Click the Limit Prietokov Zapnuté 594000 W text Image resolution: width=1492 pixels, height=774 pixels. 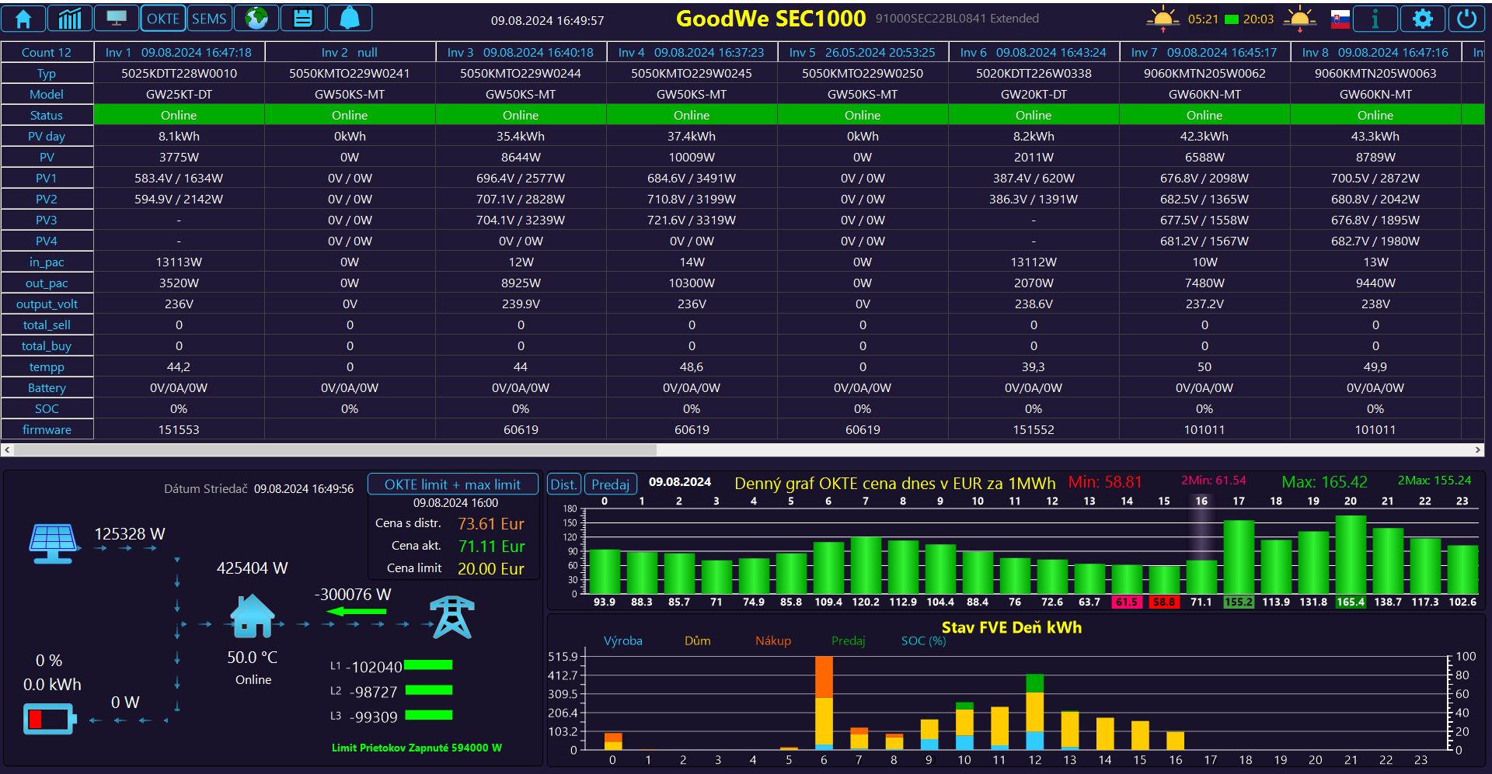tap(417, 748)
